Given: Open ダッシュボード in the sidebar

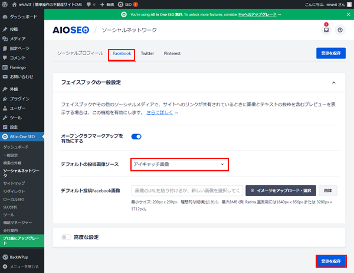Looking at the screenshot, I should tap(22, 17).
